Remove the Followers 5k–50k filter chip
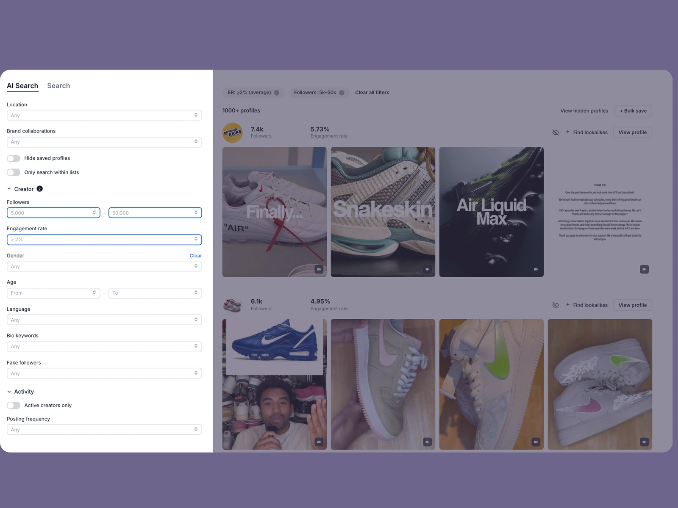This screenshot has width=678, height=508. 342,93
